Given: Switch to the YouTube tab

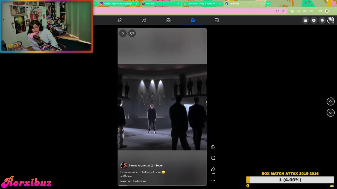Looking at the screenshot, I should tap(160, 4).
